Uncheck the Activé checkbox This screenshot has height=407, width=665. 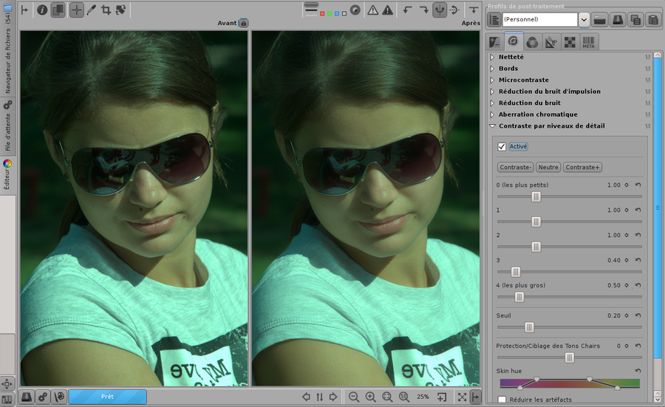(x=502, y=147)
